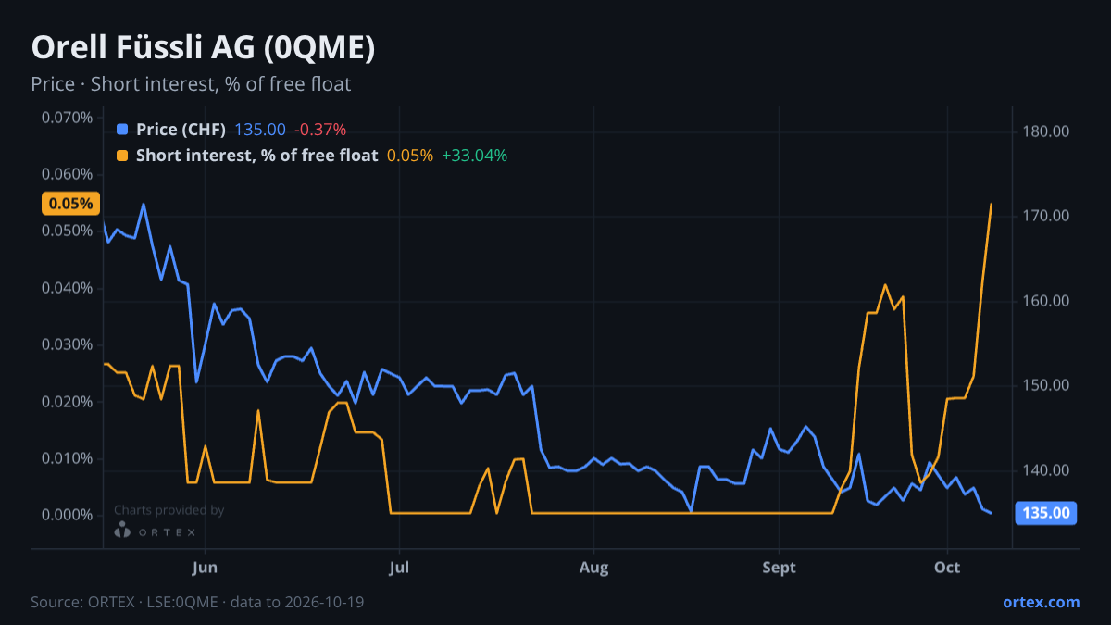
Task: Click the Sept x-axis label
Action: click(779, 568)
